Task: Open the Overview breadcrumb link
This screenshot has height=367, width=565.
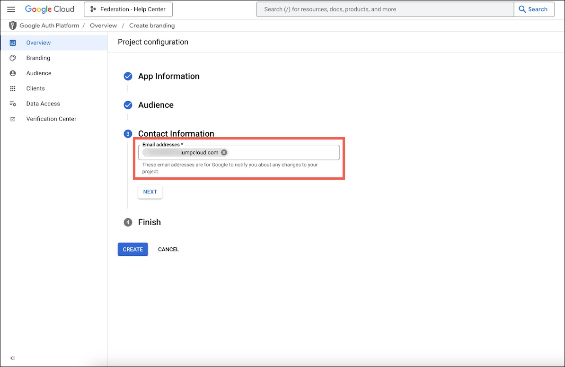Action: pos(103,26)
